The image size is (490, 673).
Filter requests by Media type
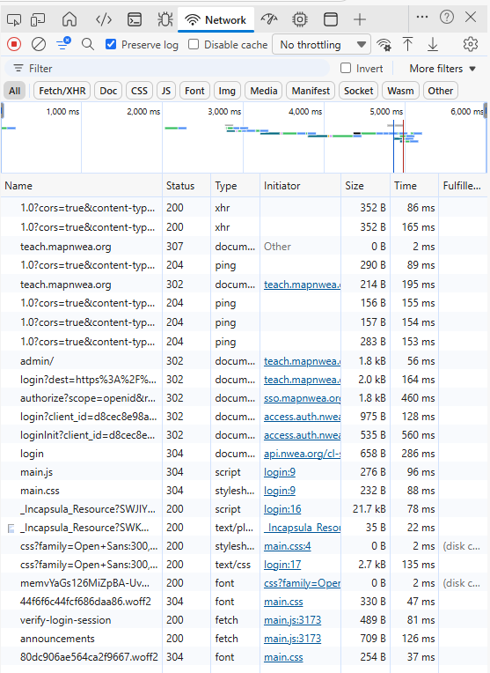coord(264,91)
